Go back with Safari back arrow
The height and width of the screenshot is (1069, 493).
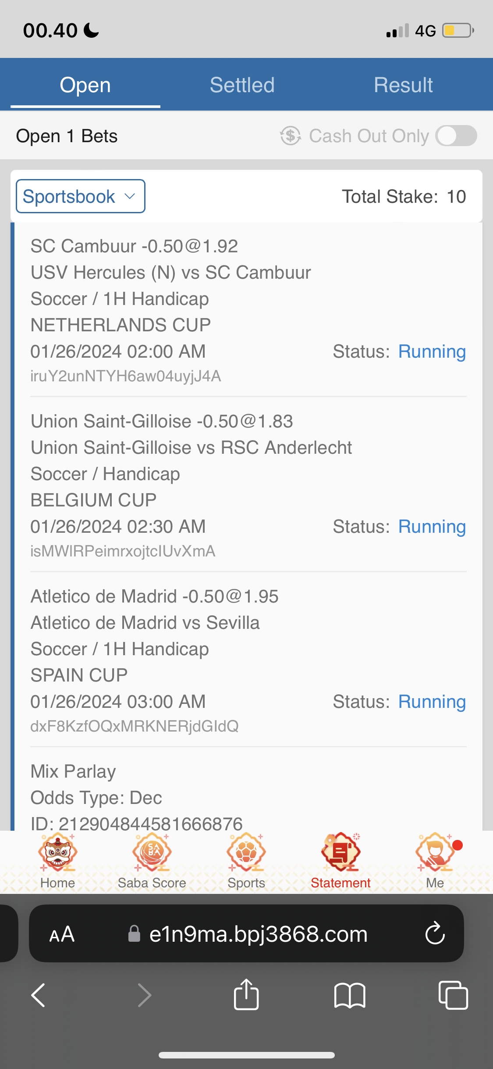point(39,995)
